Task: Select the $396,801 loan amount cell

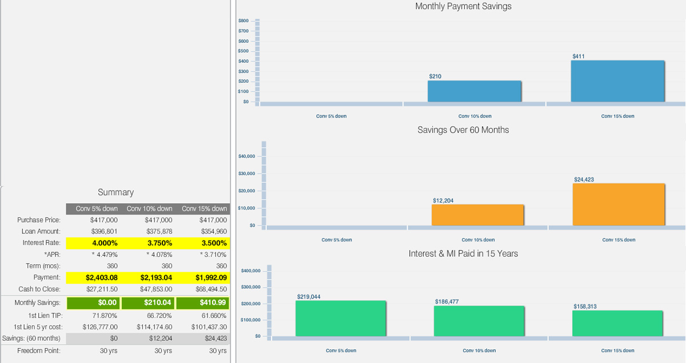Action: pyautogui.click(x=103, y=232)
